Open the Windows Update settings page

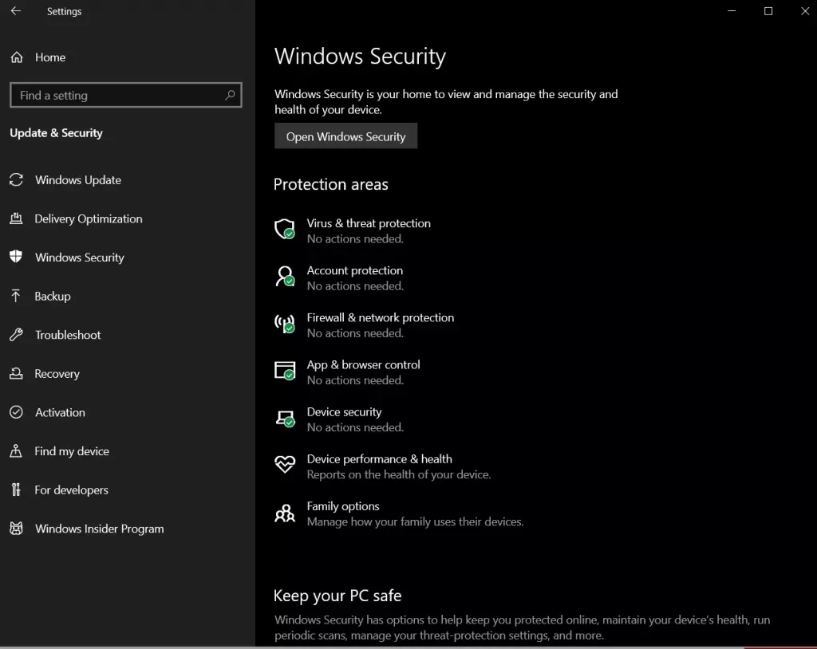pos(78,179)
